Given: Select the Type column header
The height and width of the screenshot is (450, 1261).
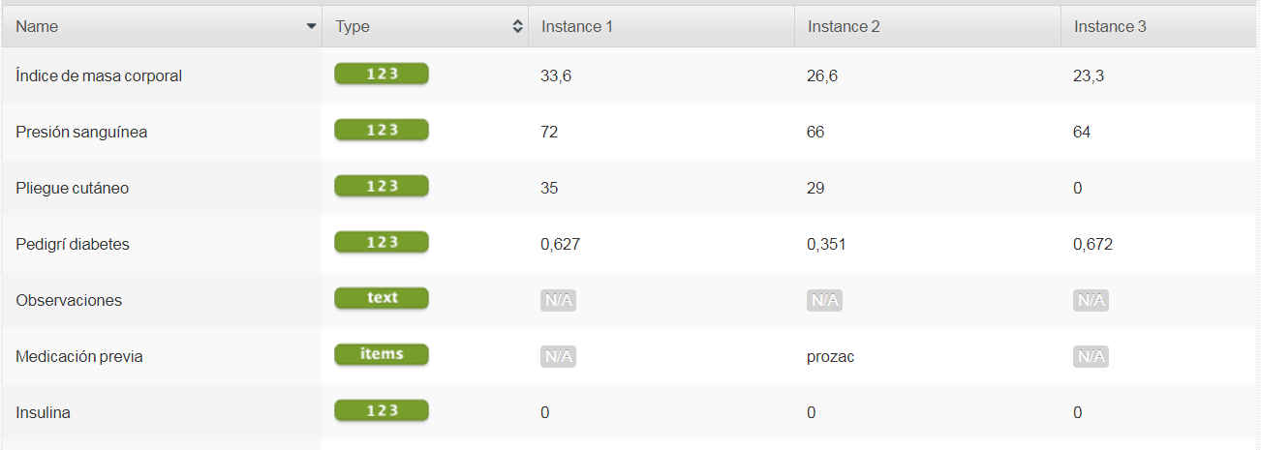Looking at the screenshot, I should click(x=425, y=26).
